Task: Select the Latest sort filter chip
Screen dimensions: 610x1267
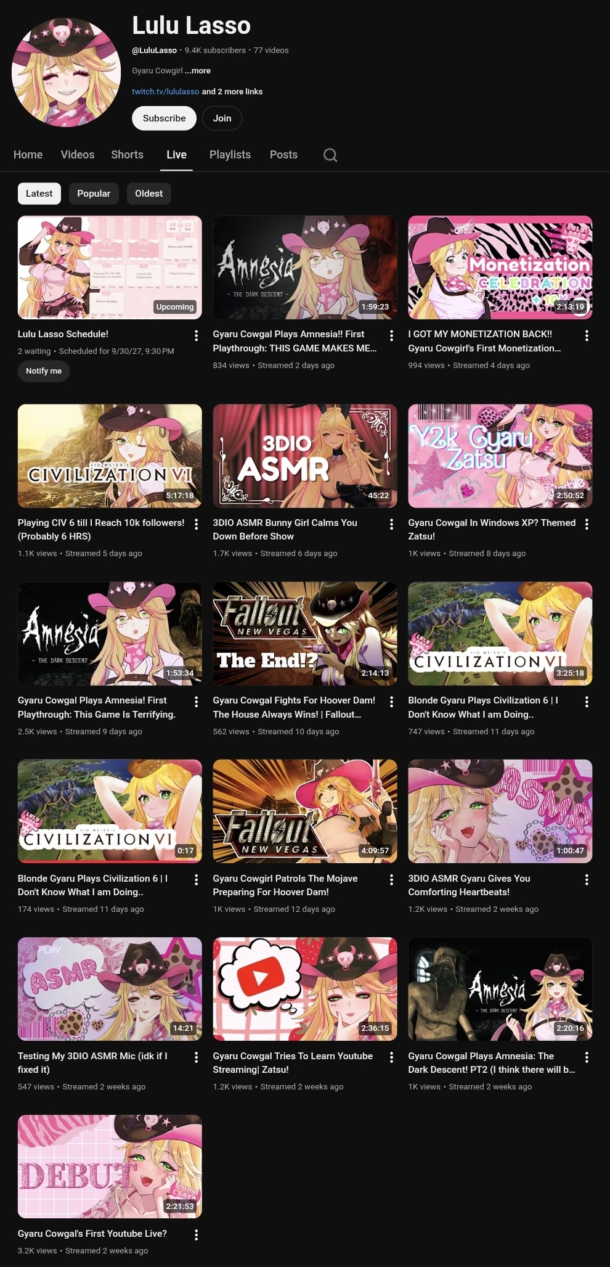Action: (x=39, y=194)
